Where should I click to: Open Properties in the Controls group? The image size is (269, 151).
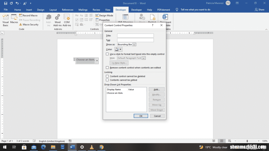pos(103,20)
